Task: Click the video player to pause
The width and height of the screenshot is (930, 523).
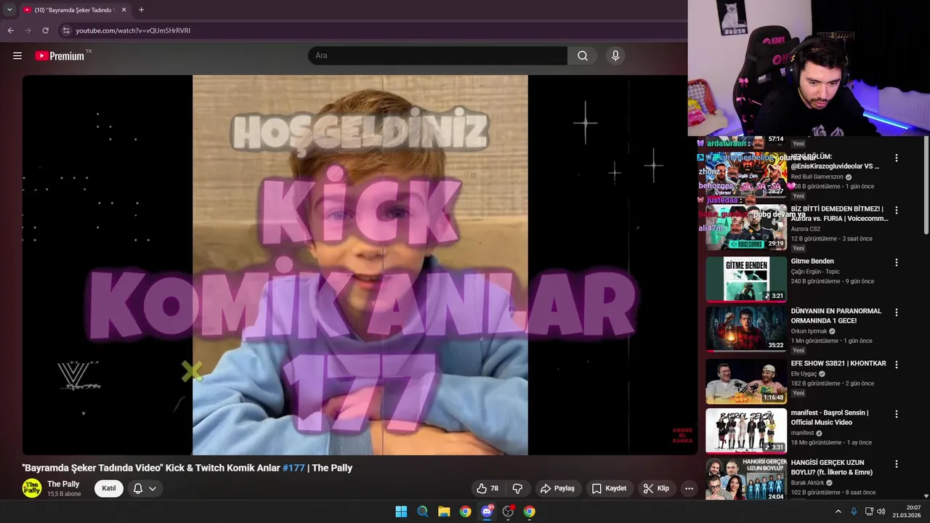Action: 360,265
